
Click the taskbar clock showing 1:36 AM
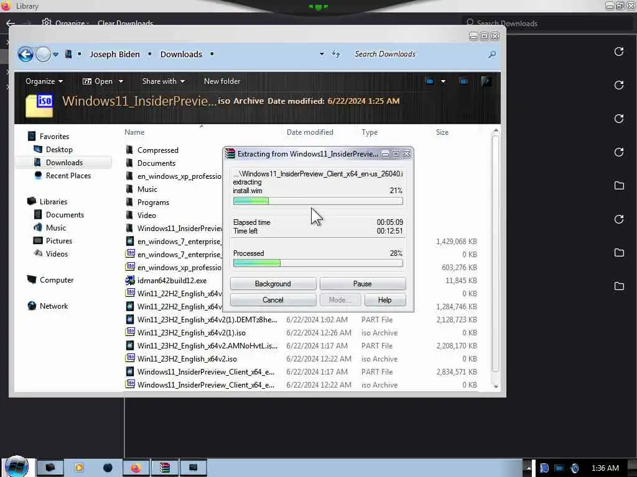pyautogui.click(x=605, y=468)
